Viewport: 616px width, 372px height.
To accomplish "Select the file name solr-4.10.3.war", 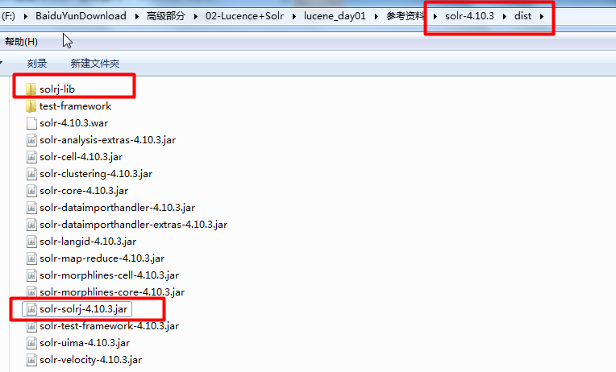I will click(74, 123).
